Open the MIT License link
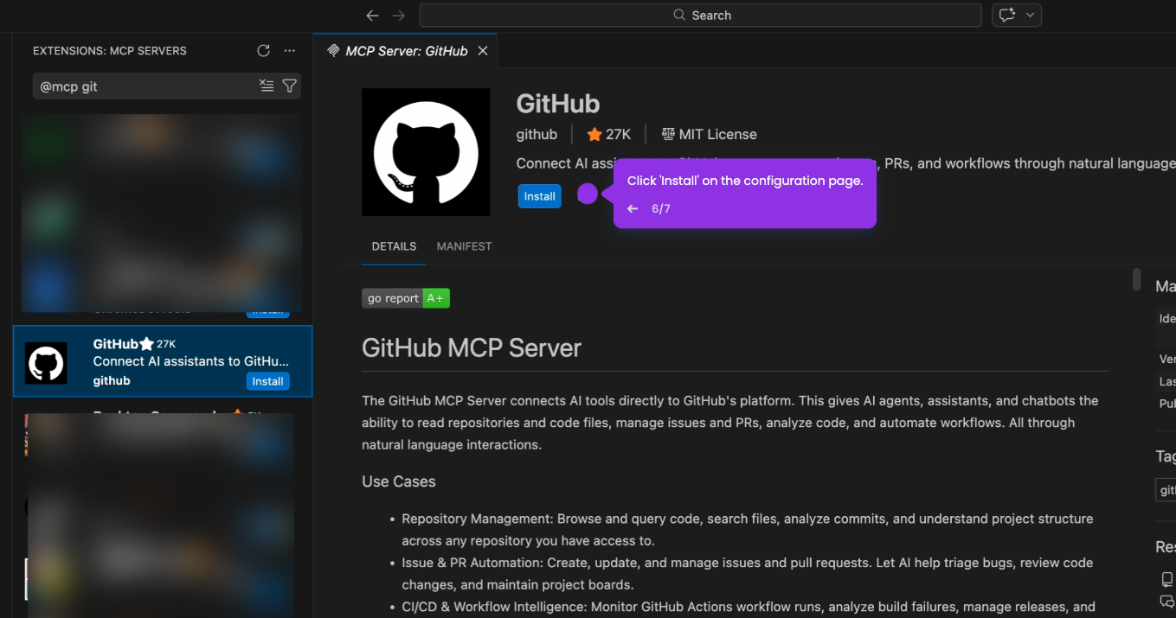The height and width of the screenshot is (618, 1176). point(709,134)
